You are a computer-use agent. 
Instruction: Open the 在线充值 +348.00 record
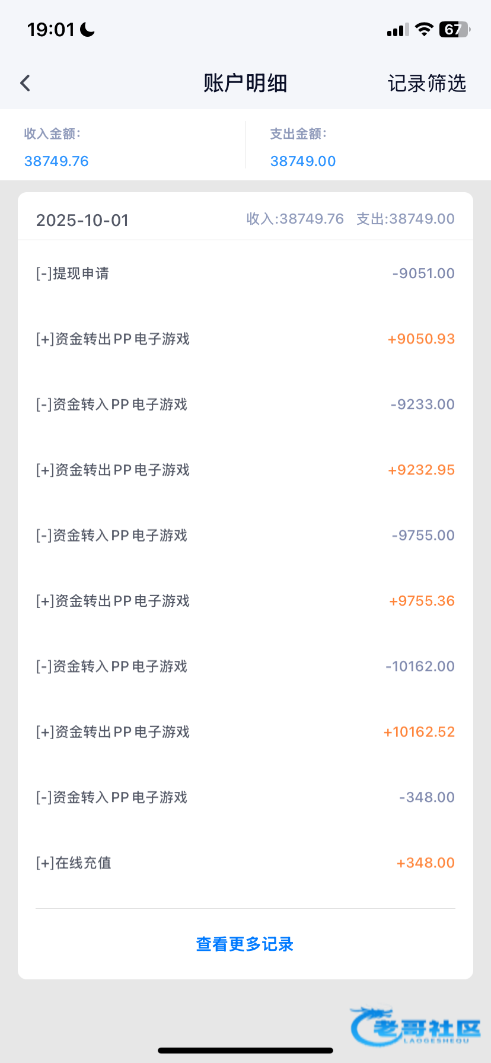(245, 863)
